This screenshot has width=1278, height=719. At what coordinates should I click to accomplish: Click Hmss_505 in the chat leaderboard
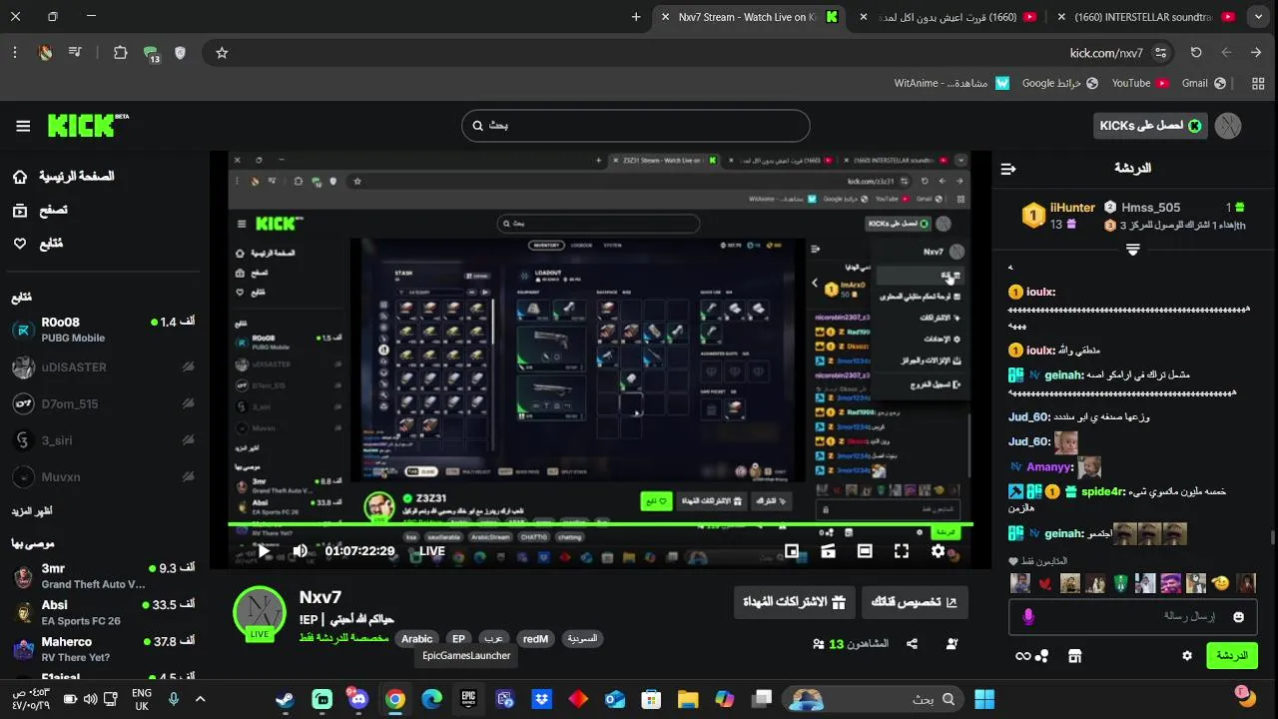pyautogui.click(x=1150, y=208)
